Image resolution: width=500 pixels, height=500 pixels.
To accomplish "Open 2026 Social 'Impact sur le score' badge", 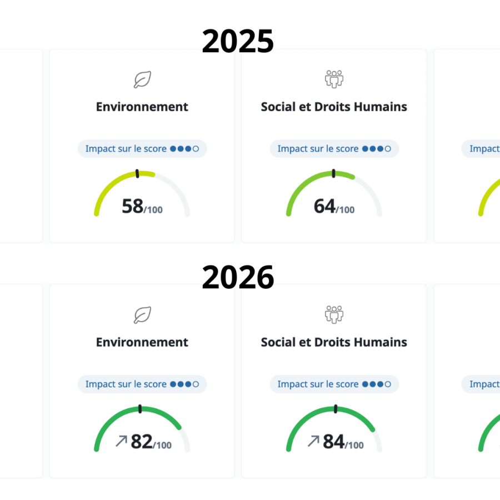I will [334, 384].
